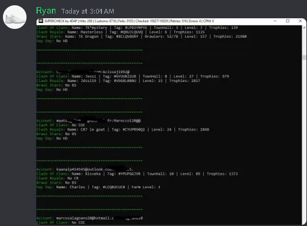Click Trophies: 21980 value
Image resolution: width=307 pixels, height=226 pixels.
(x=230, y=37)
